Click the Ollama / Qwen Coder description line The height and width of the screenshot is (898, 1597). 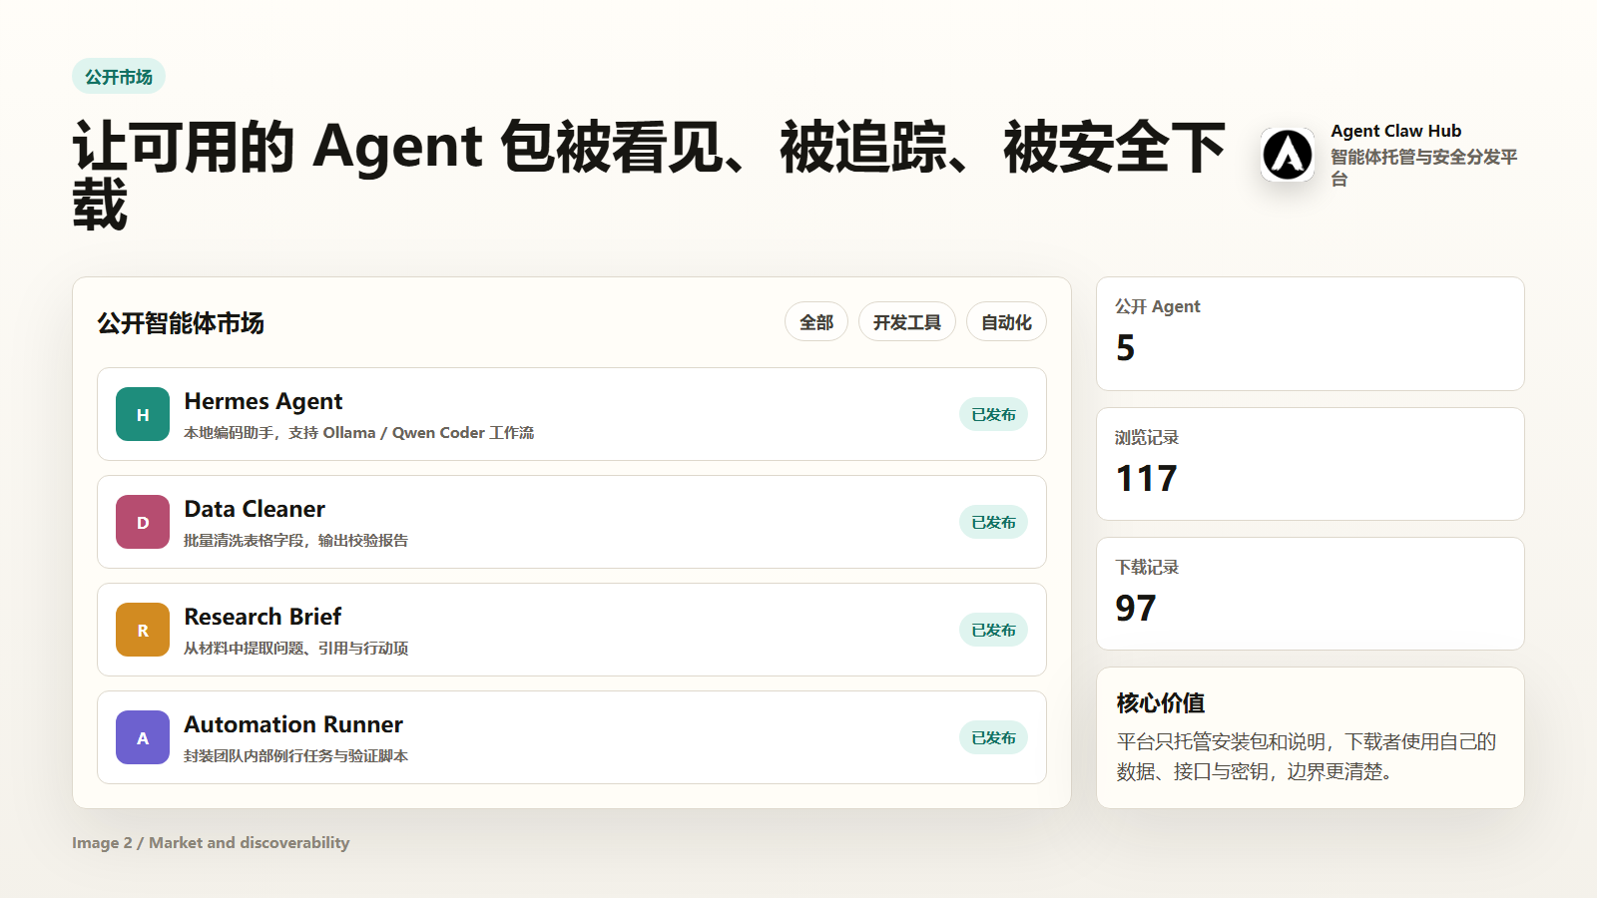pos(359,433)
